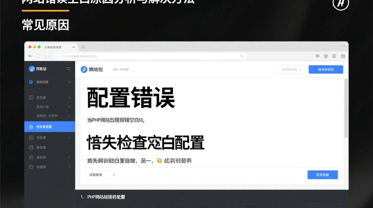The image size is (373, 208).
Task: Toggle the sidebar with the hamburger icon
Action: [69, 69]
